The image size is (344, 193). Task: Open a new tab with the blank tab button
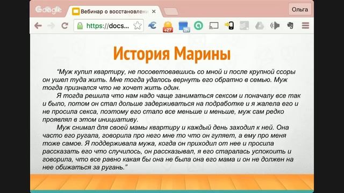171,12
